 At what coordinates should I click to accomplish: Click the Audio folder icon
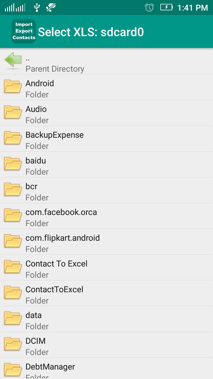pyautogui.click(x=13, y=113)
